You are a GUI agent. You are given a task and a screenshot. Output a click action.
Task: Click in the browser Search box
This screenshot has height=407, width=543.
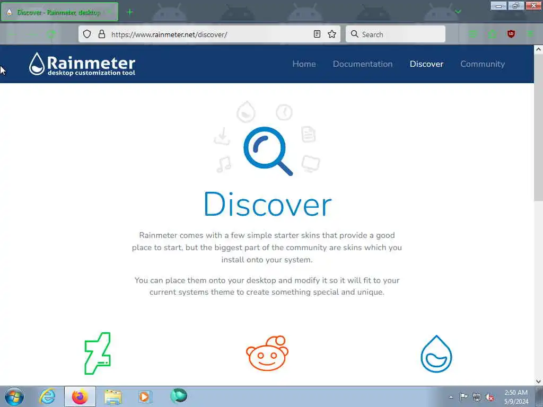(x=396, y=34)
